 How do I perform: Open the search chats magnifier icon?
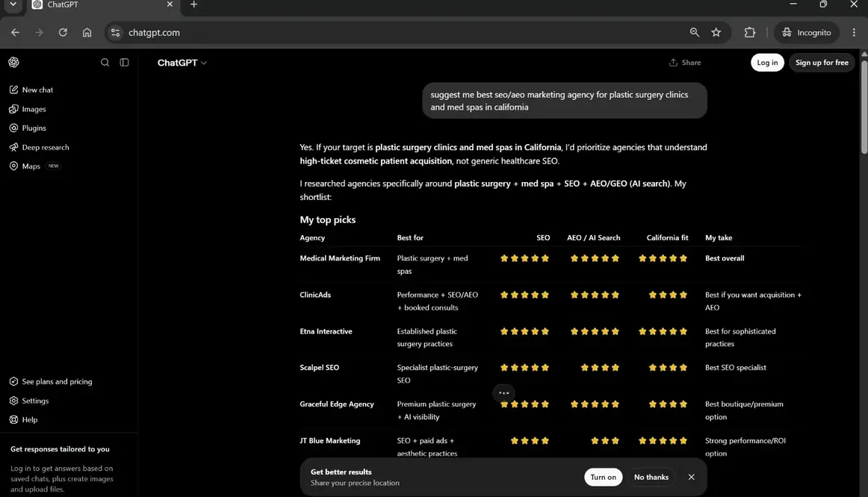[x=105, y=63]
